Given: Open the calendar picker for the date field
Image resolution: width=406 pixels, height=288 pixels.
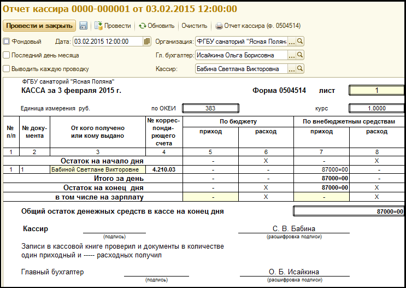Looking at the screenshot, I should (147, 42).
